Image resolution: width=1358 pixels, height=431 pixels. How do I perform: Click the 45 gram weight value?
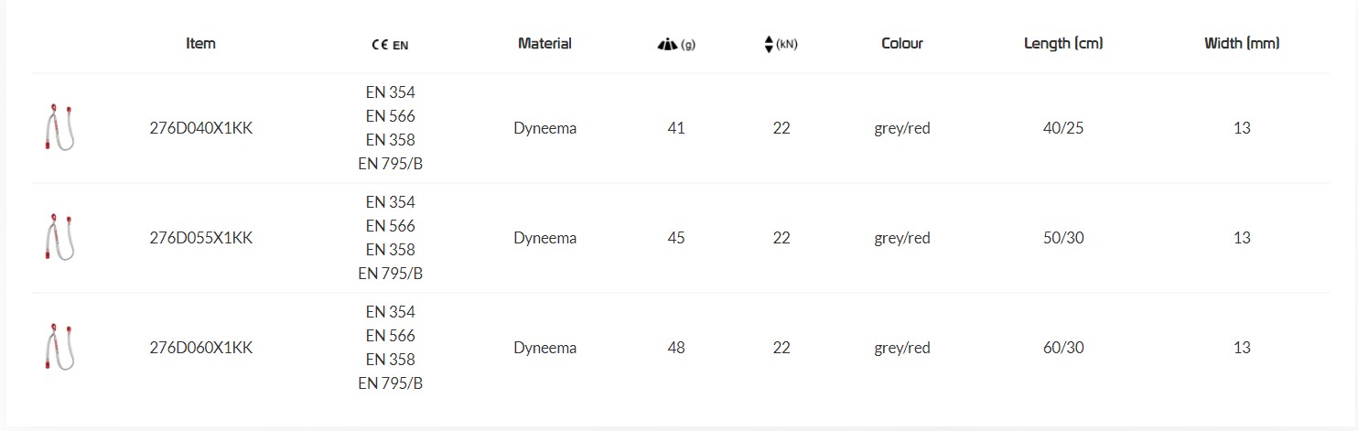[676, 238]
